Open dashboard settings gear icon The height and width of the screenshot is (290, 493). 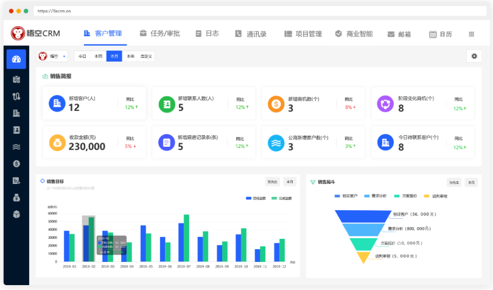[x=474, y=57]
